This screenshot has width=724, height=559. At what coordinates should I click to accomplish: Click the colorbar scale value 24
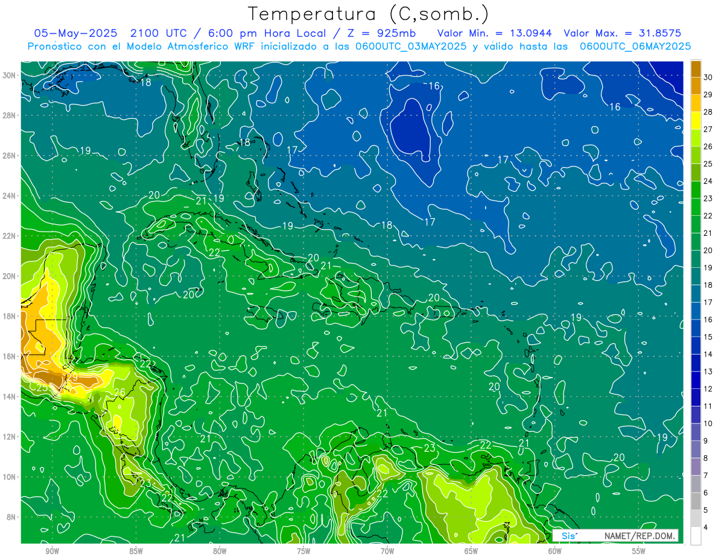pyautogui.click(x=708, y=181)
